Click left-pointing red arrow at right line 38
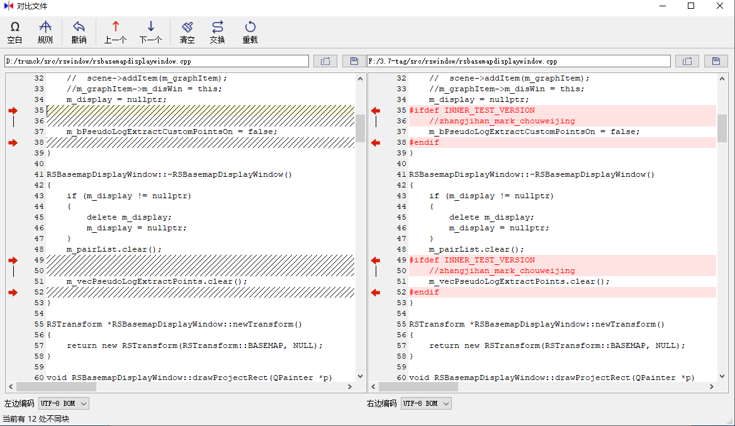 (x=376, y=142)
